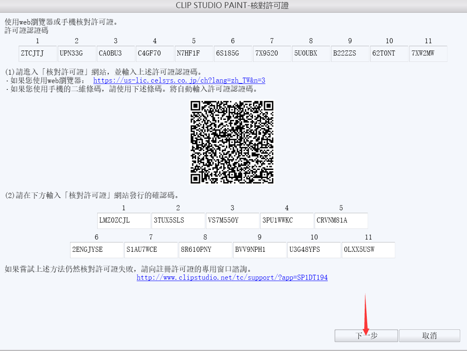Image resolution: width=467 pixels, height=351 pixels.
Task: Click the CLIP STUDIO PAINT-核對許可證 title bar
Action: (x=233, y=6)
